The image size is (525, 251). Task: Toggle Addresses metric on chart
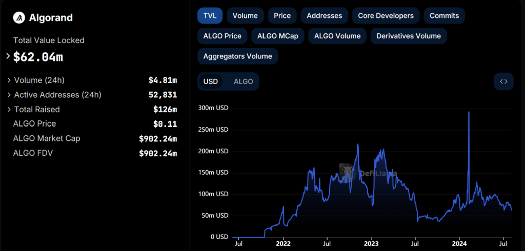coord(324,16)
